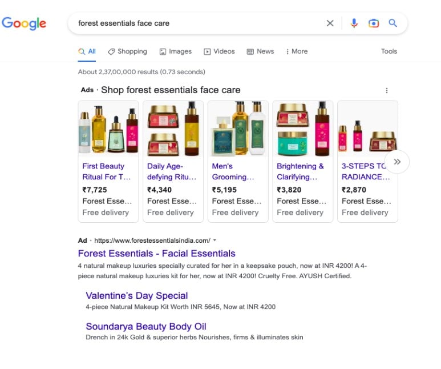Click the 4-piece Natural Makeup Kit description

coord(180,307)
